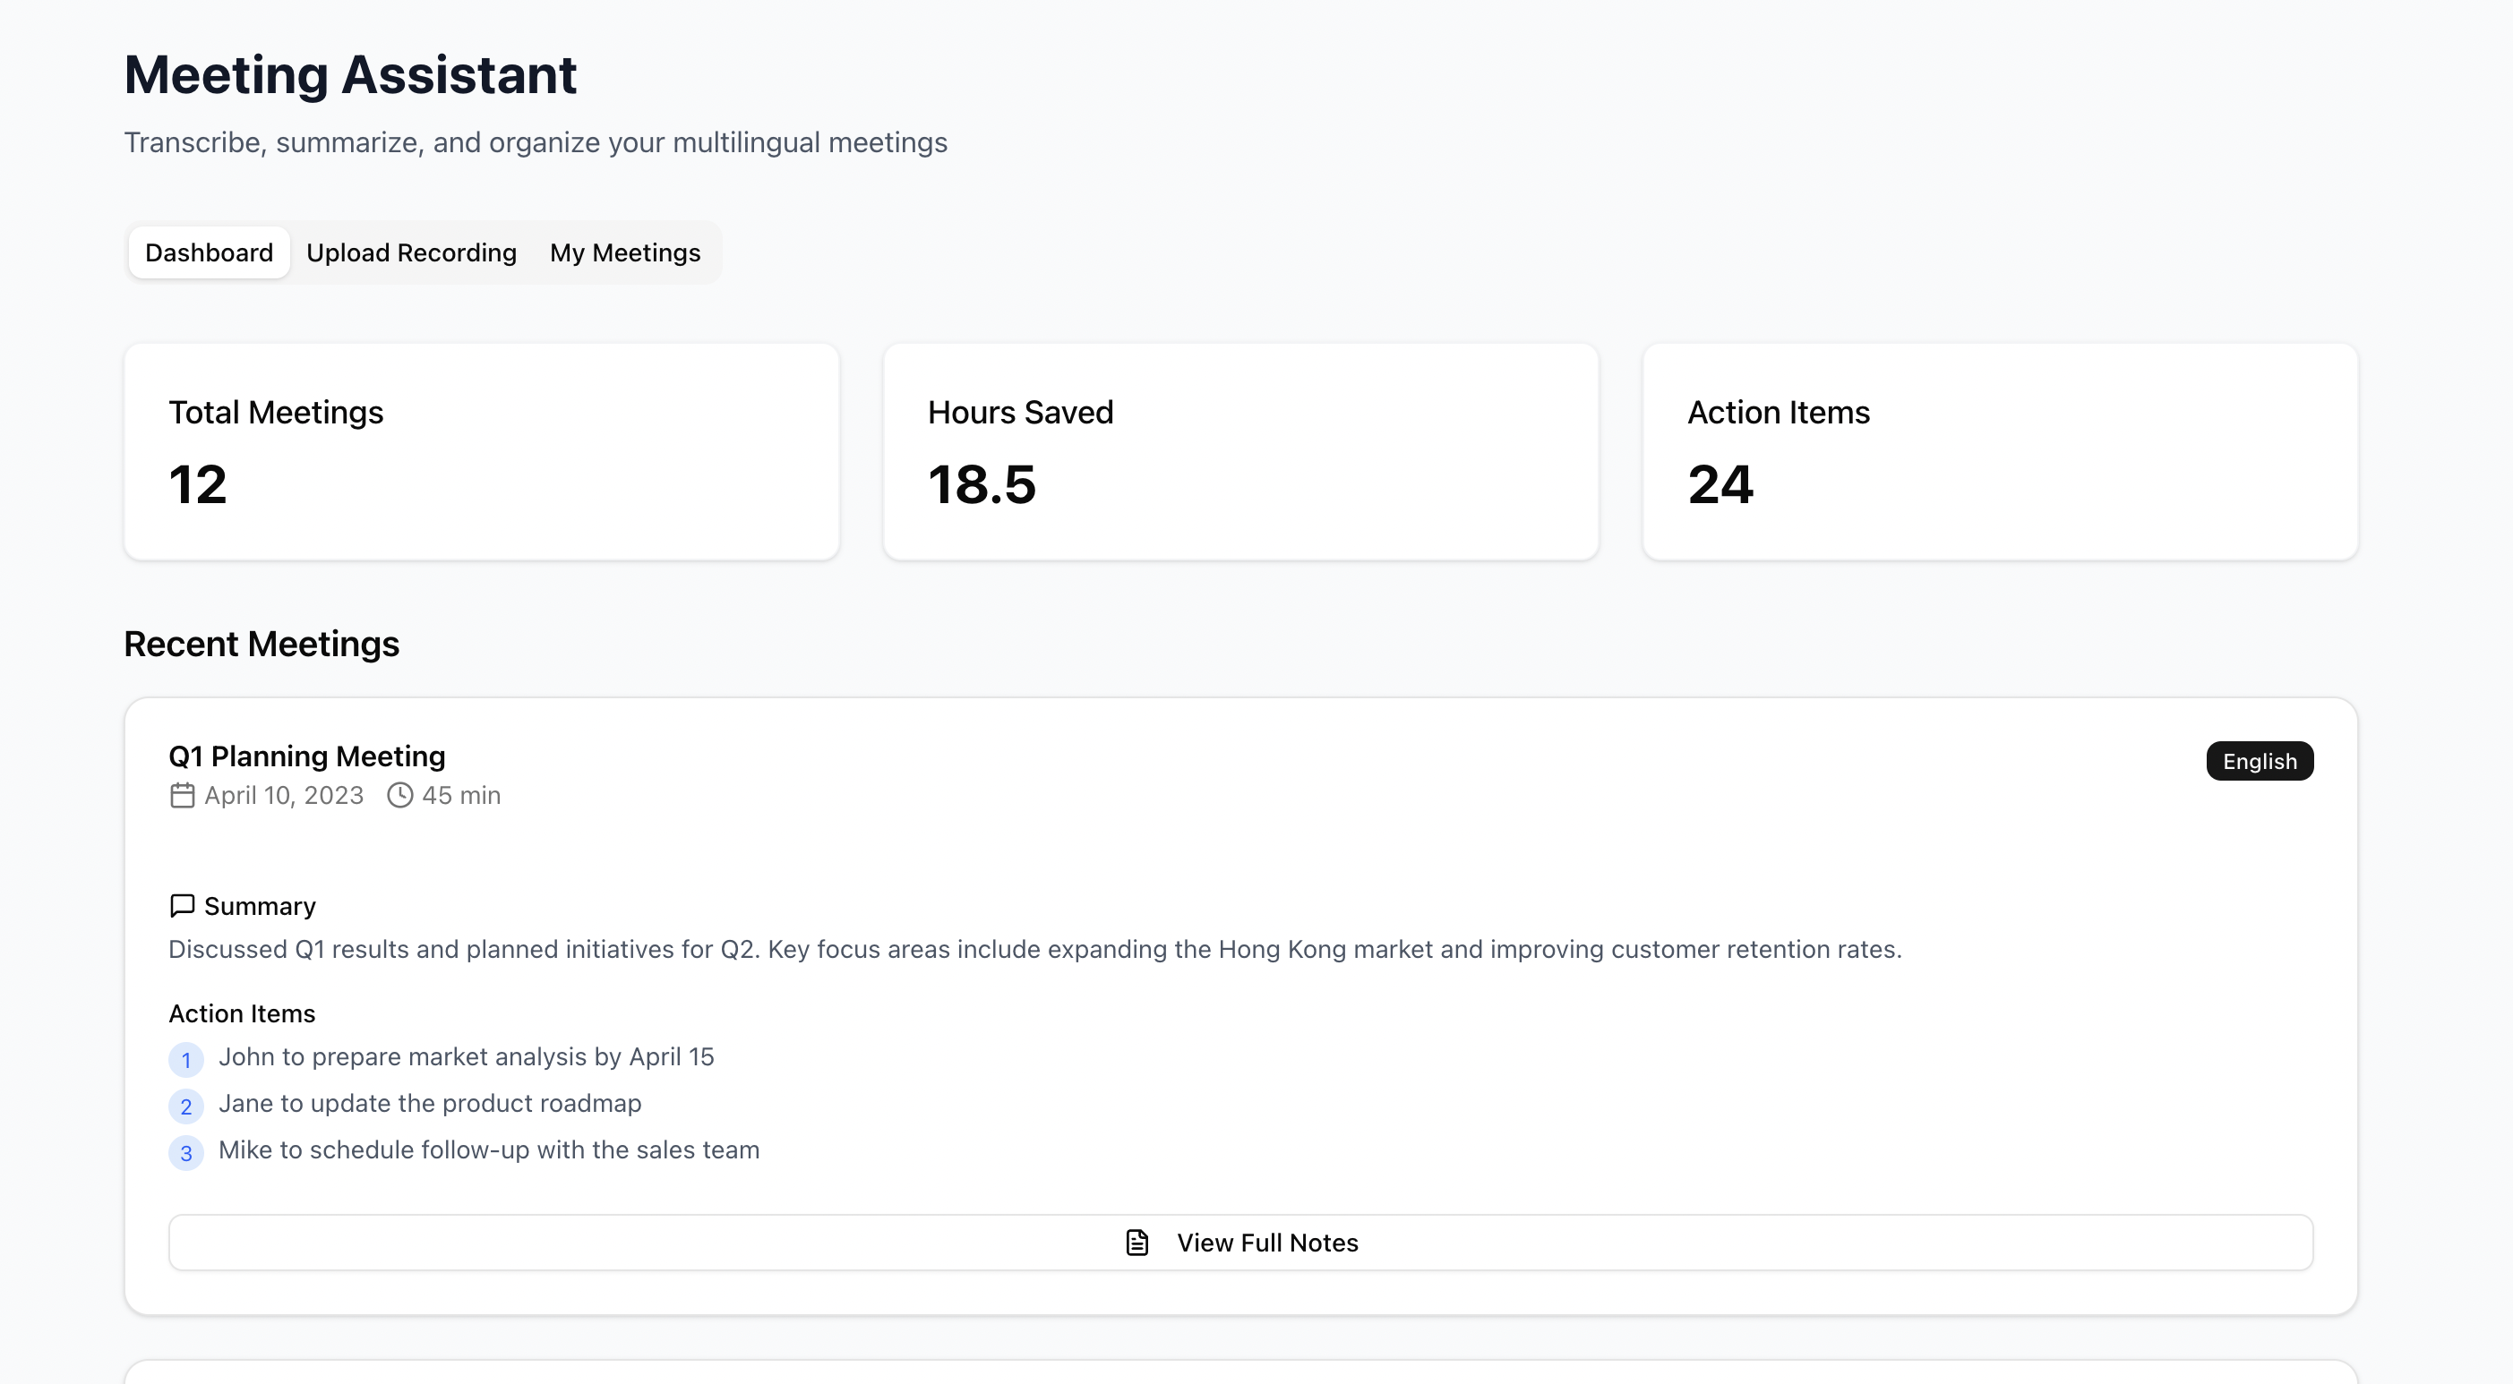The image size is (2513, 1384).
Task: Click the Action Items heading in meeting card
Action: [x=242, y=1013]
